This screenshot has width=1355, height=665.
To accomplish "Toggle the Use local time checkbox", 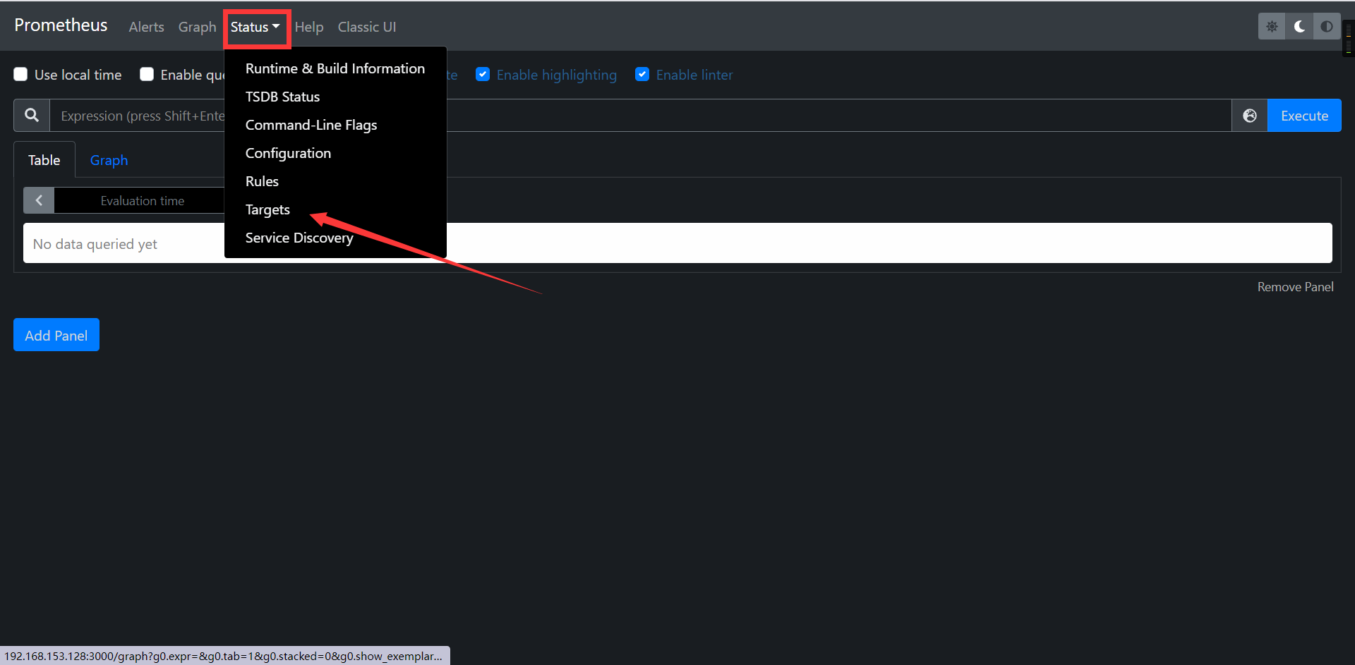I will coord(20,74).
